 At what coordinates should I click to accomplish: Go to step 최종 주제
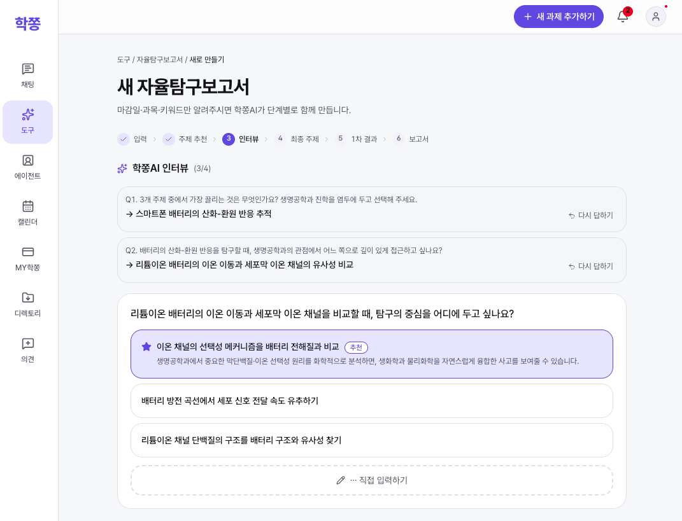304,139
